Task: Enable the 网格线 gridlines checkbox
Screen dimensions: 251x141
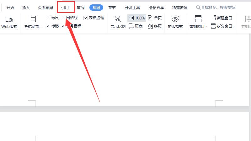Action: point(63,18)
